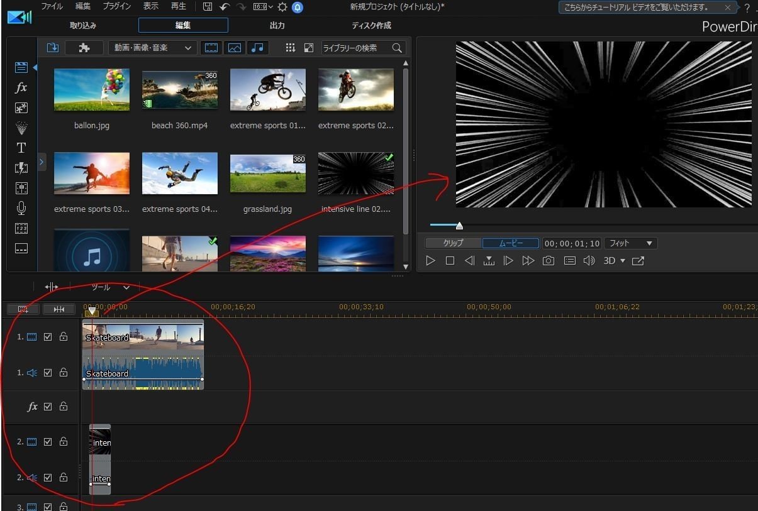Image resolution: width=758 pixels, height=511 pixels.
Task: Open the Title Room (T icon)
Action: click(x=21, y=148)
